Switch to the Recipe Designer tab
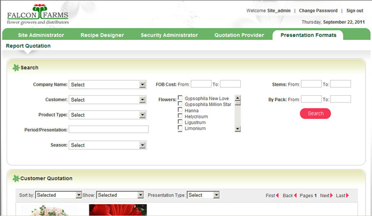Screen dimensions: 372x216 tap(102, 35)
